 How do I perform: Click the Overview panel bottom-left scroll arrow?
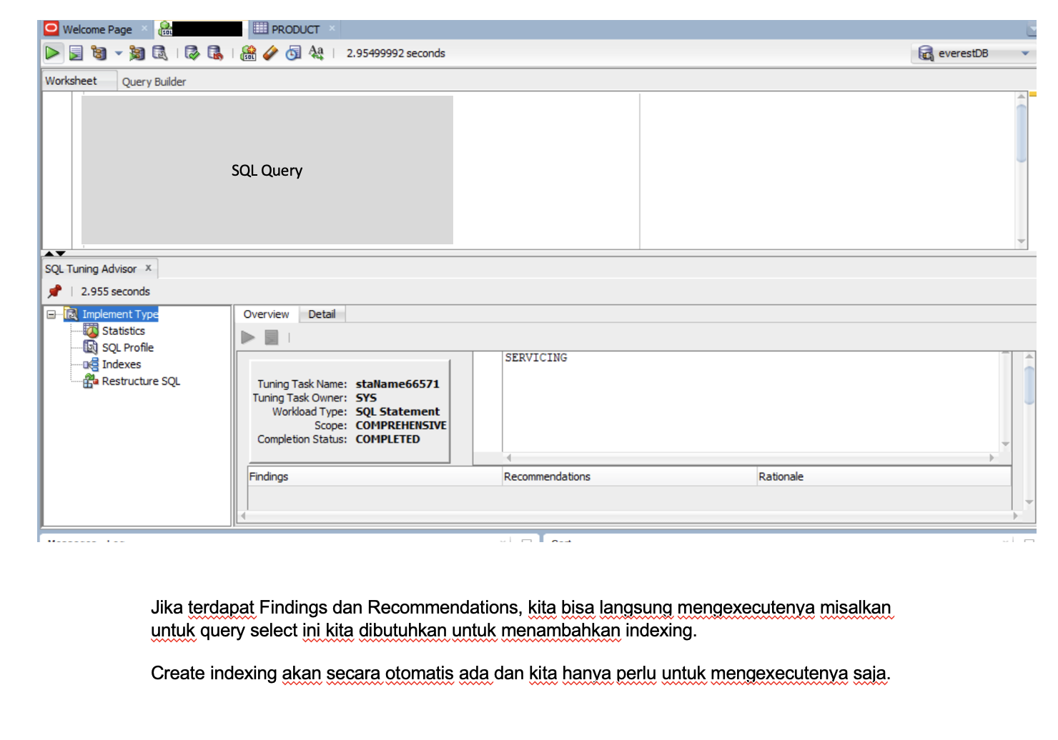tap(243, 516)
